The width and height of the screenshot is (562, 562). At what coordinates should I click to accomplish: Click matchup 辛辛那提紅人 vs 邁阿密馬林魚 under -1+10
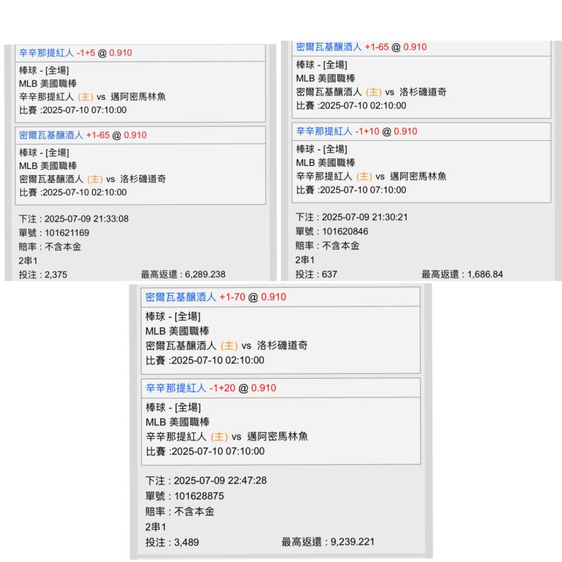point(371,176)
